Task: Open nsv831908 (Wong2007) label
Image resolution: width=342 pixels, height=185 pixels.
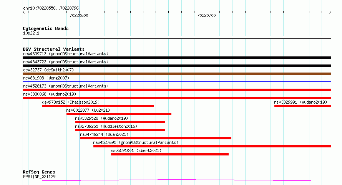Action: 46,78
